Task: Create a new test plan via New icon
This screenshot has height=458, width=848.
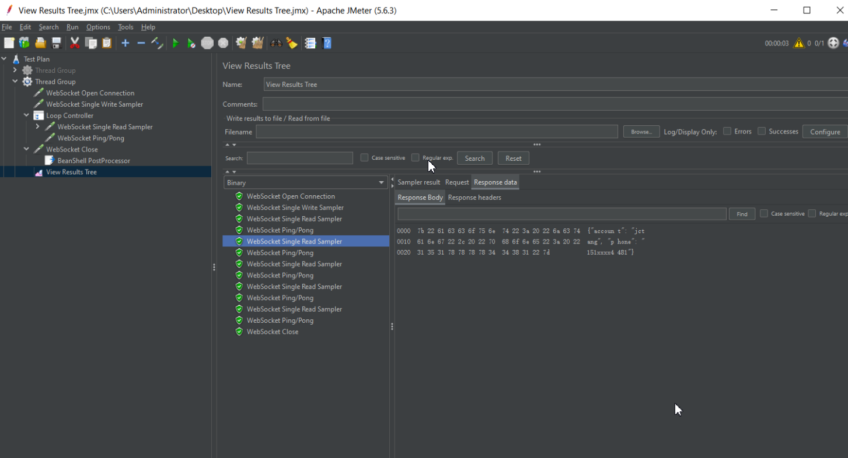Action: click(x=9, y=43)
